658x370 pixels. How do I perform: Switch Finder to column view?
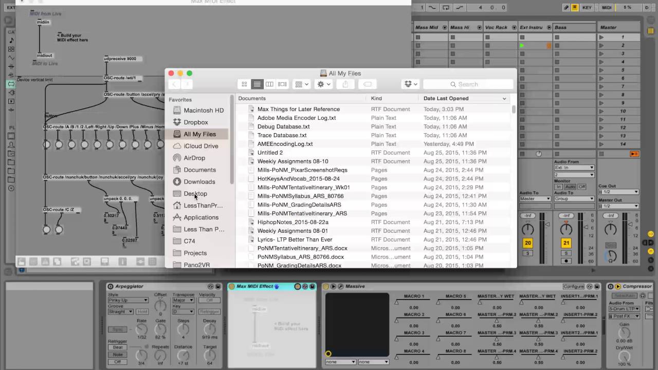point(269,84)
